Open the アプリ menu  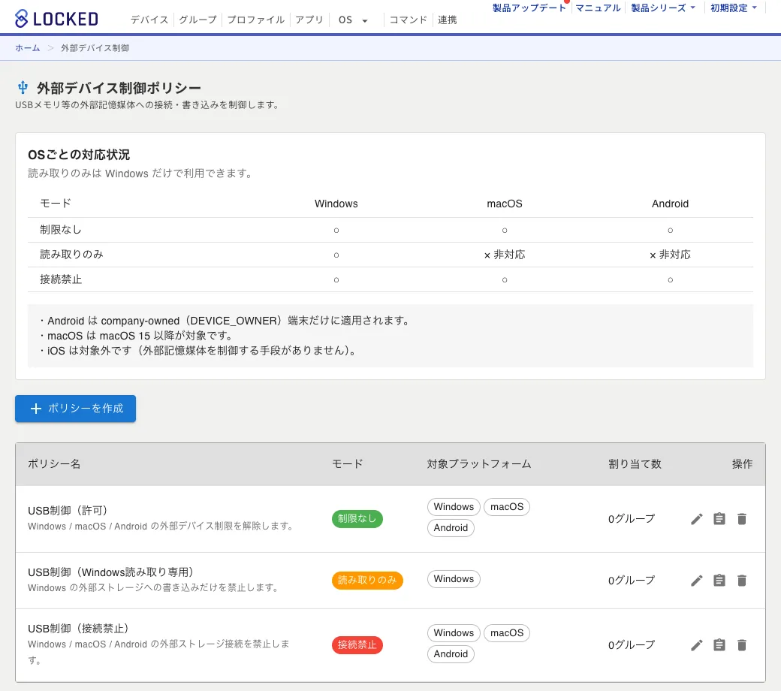point(309,20)
